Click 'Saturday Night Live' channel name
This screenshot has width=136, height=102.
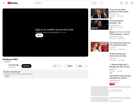tap(115, 25)
